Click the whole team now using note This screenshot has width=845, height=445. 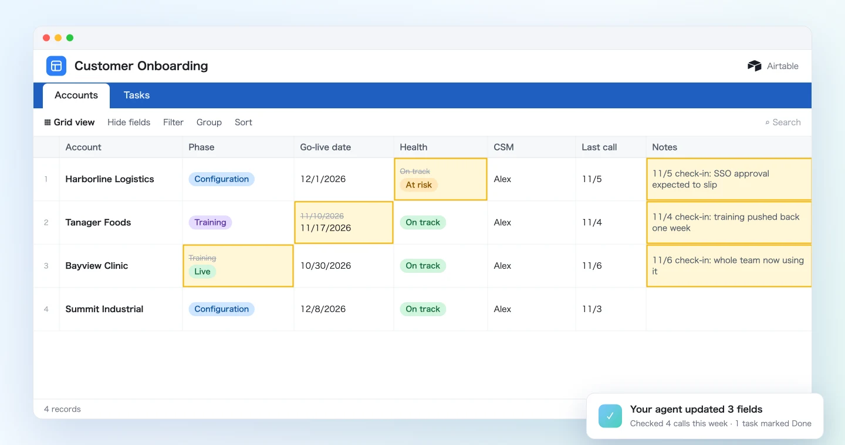[729, 266]
